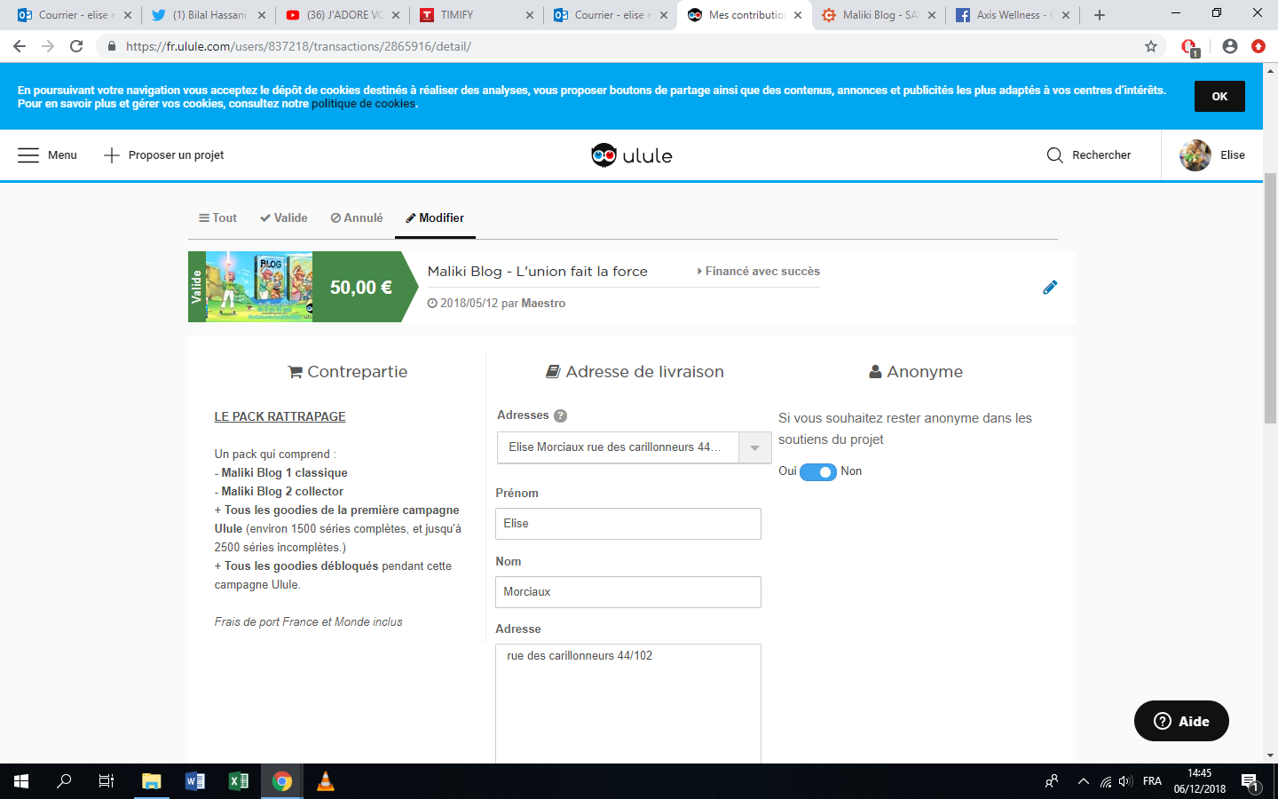Open the Aide help button
Image resolution: width=1278 pixels, height=799 pixels.
(x=1181, y=721)
